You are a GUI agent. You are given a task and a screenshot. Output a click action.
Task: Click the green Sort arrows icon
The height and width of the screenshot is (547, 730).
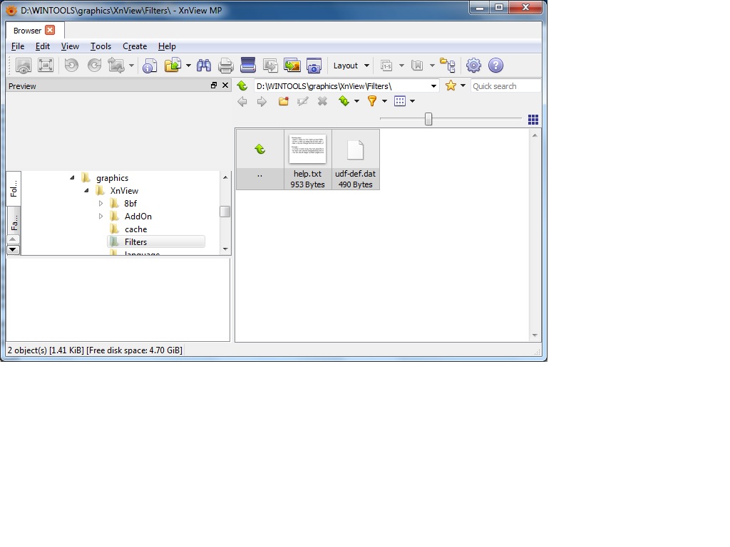[x=344, y=101]
